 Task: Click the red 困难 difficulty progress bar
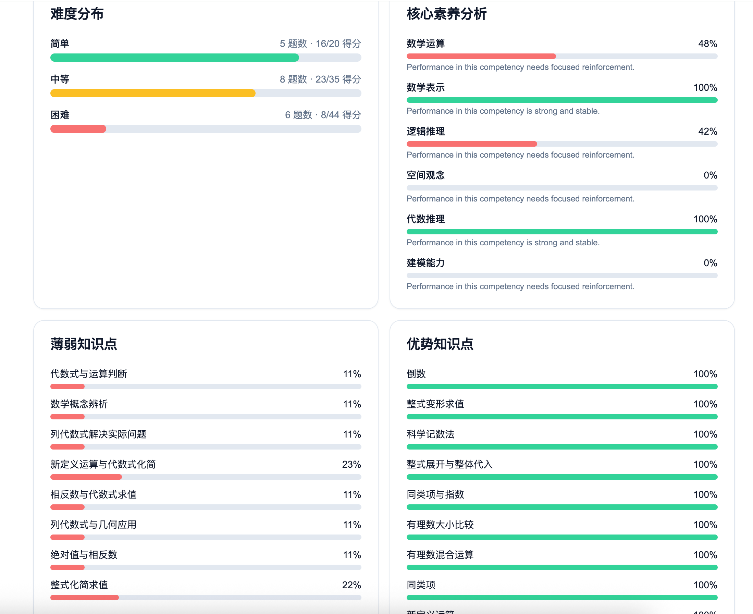[206, 129]
